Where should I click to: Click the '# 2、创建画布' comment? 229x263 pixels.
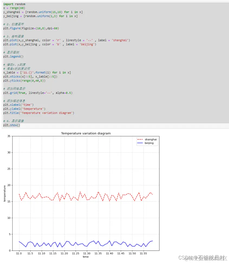[x=14, y=24]
